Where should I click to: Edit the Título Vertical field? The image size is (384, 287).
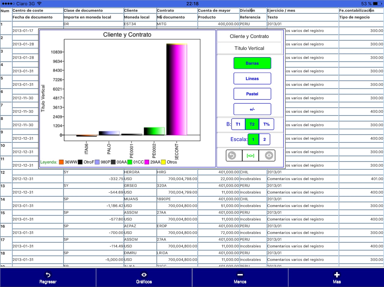249,48
